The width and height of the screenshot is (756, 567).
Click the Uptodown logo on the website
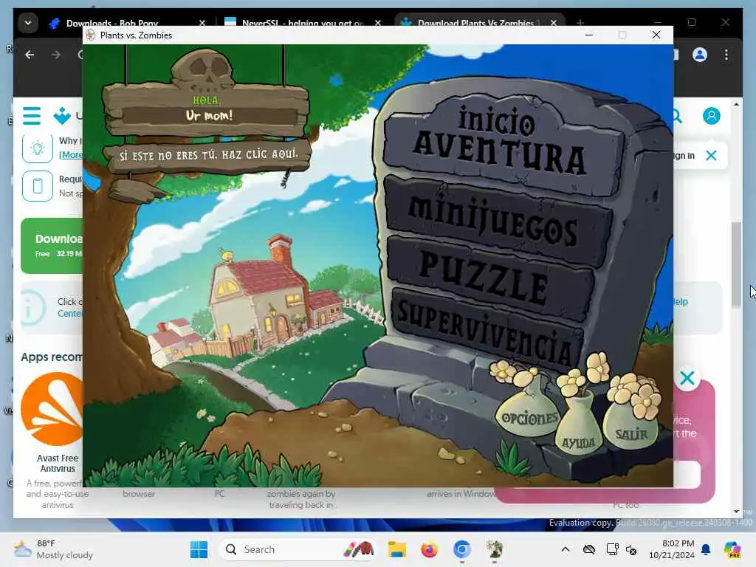(x=62, y=116)
